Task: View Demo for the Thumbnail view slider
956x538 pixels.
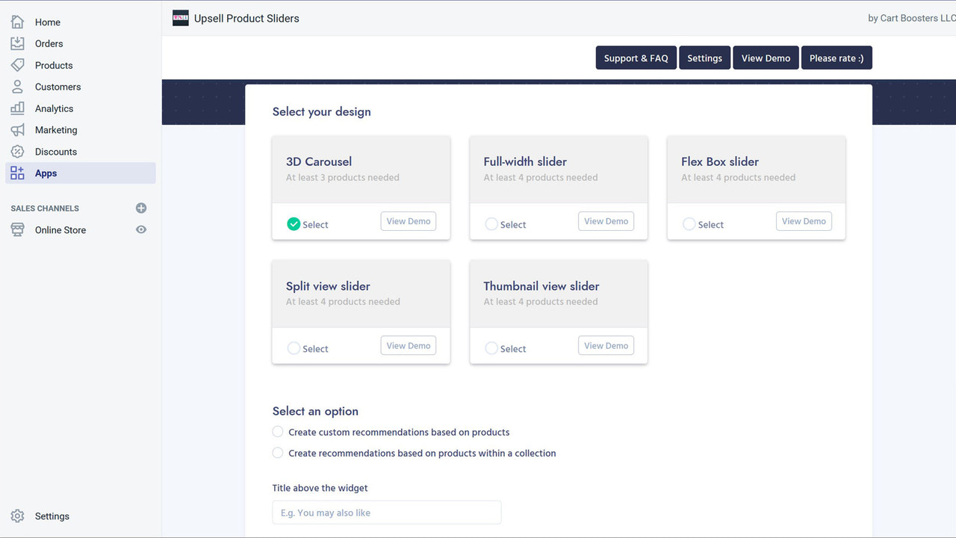Action: click(605, 345)
